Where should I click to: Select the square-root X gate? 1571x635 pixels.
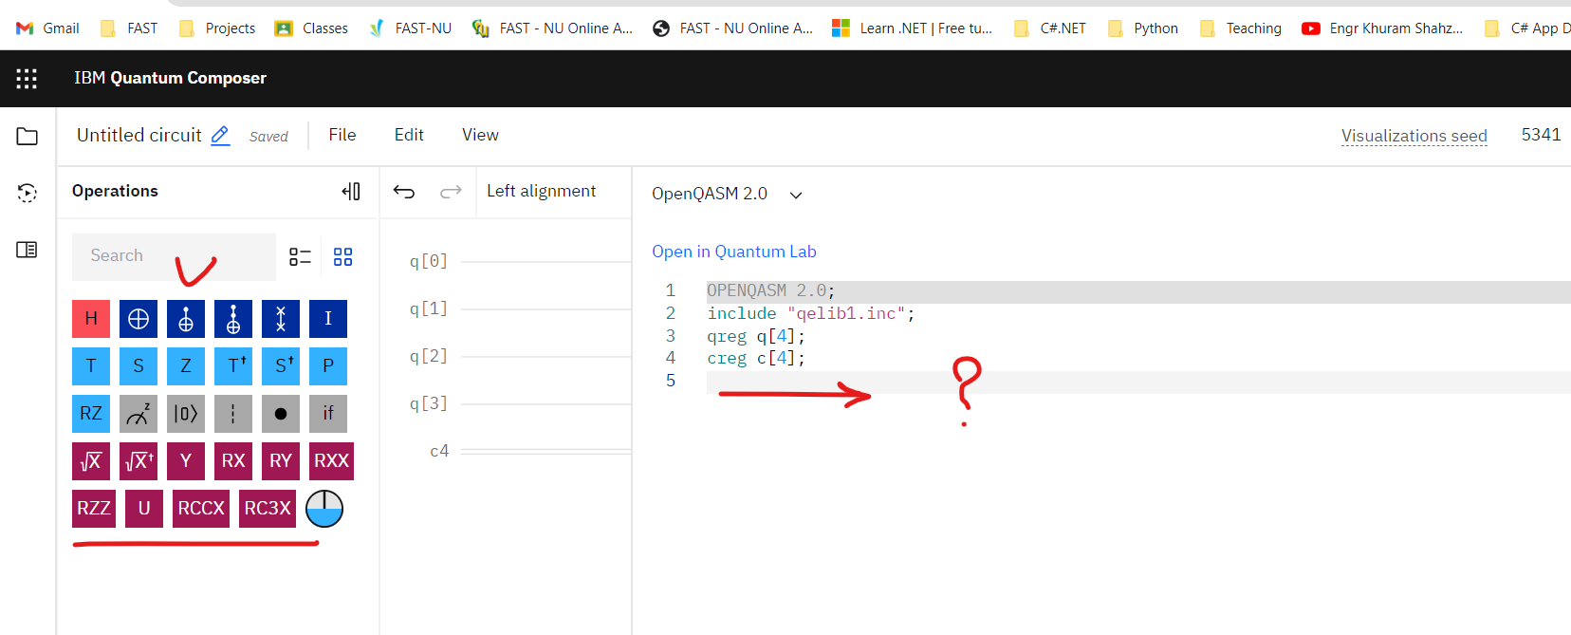coord(91,461)
